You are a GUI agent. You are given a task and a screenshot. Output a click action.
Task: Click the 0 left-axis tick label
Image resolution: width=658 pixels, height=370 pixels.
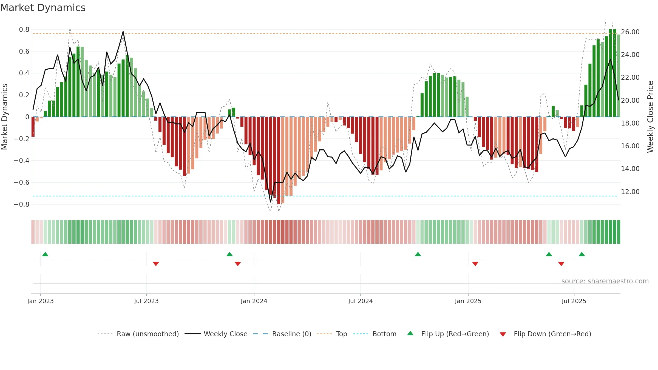27,117
